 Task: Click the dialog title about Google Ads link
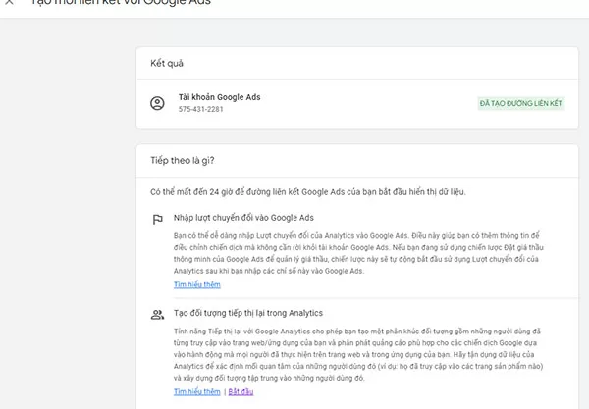121,2
